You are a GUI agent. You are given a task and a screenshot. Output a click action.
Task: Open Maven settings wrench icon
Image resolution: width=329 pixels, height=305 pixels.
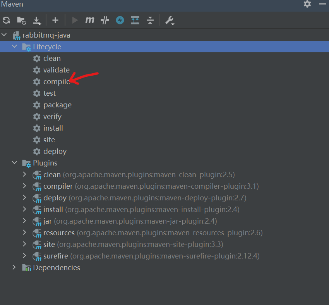tap(170, 21)
